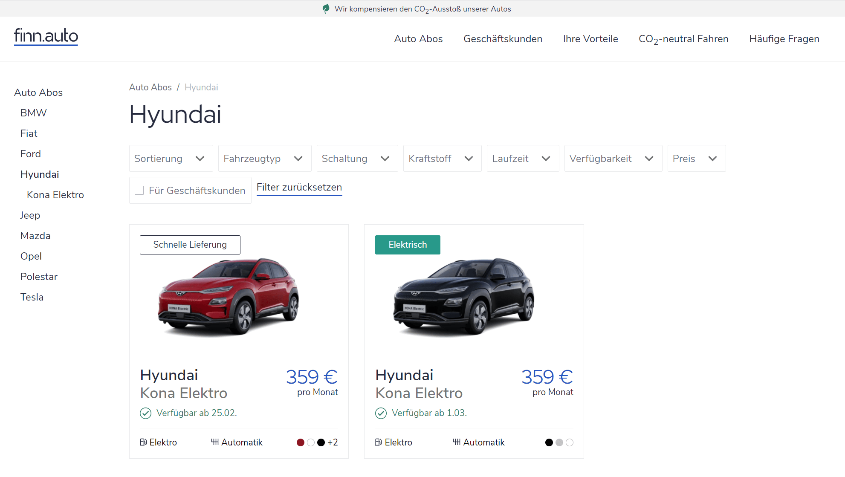Image resolution: width=845 pixels, height=477 pixels.
Task: Select Mazda in sidebar
Action: click(x=35, y=236)
